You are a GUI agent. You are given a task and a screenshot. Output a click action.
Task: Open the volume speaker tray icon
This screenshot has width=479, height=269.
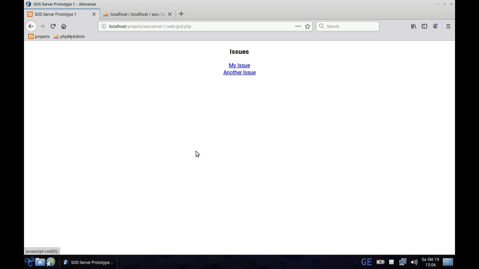point(414,262)
